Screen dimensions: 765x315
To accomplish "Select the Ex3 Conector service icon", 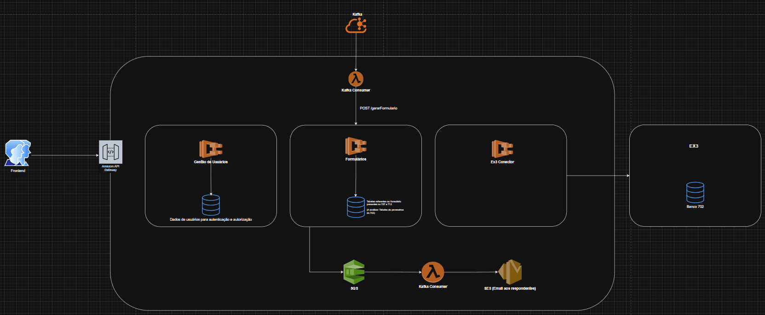I will point(502,149).
